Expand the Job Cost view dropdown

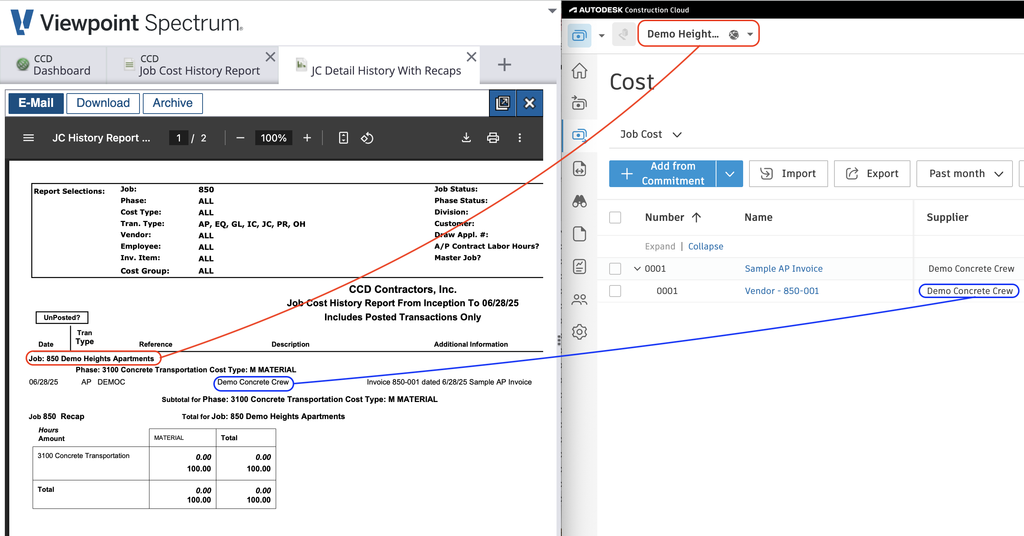point(651,134)
